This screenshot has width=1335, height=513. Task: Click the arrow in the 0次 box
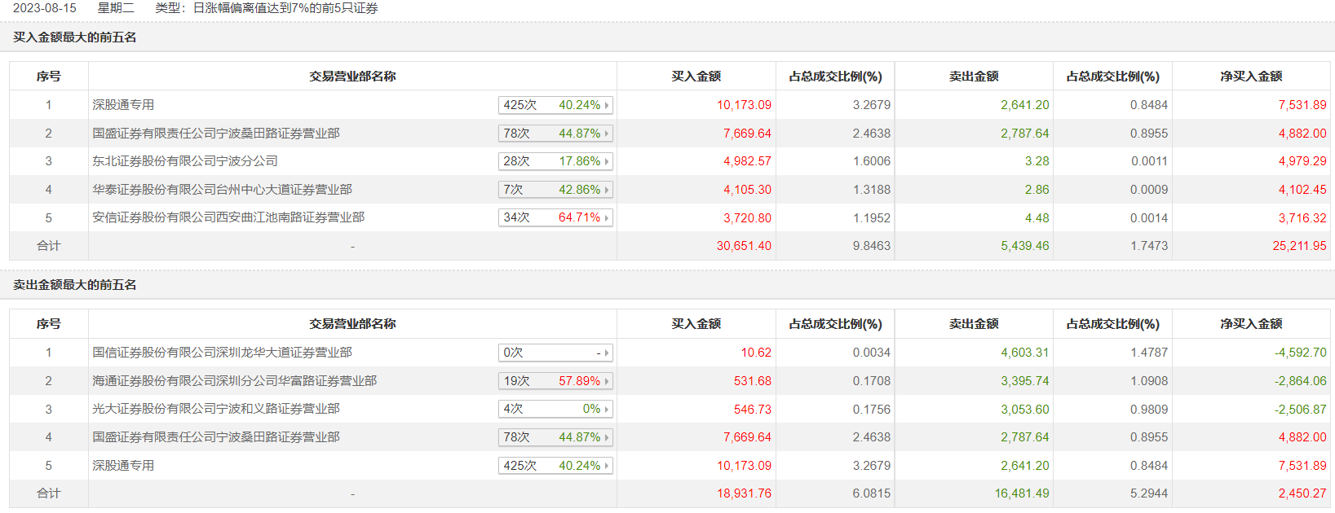607,353
